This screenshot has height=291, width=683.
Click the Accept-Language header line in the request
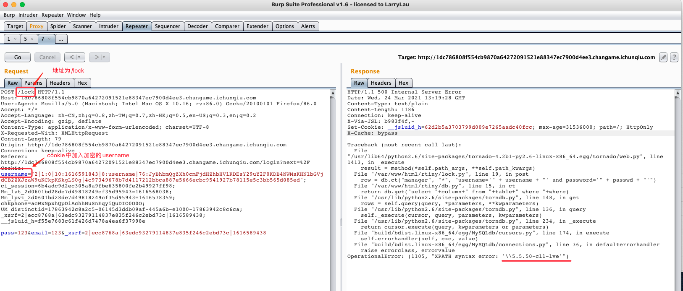(x=129, y=116)
